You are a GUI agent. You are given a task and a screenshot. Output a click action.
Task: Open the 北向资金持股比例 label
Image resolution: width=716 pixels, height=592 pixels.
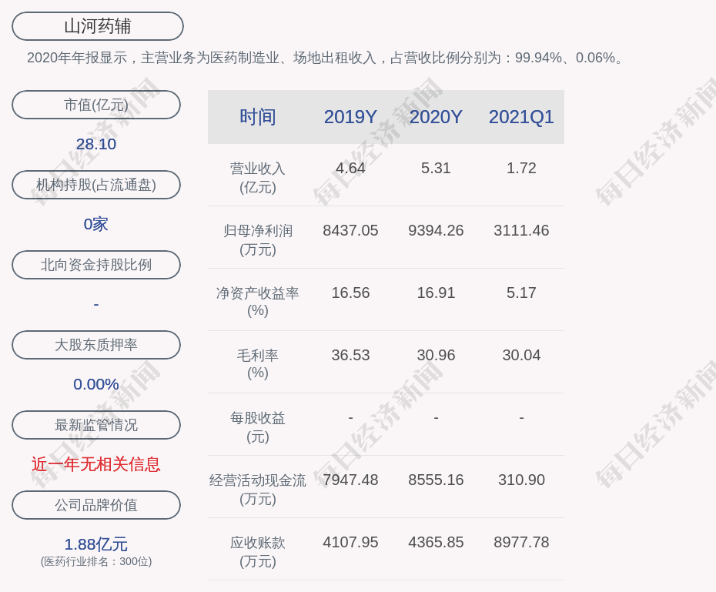click(96, 265)
